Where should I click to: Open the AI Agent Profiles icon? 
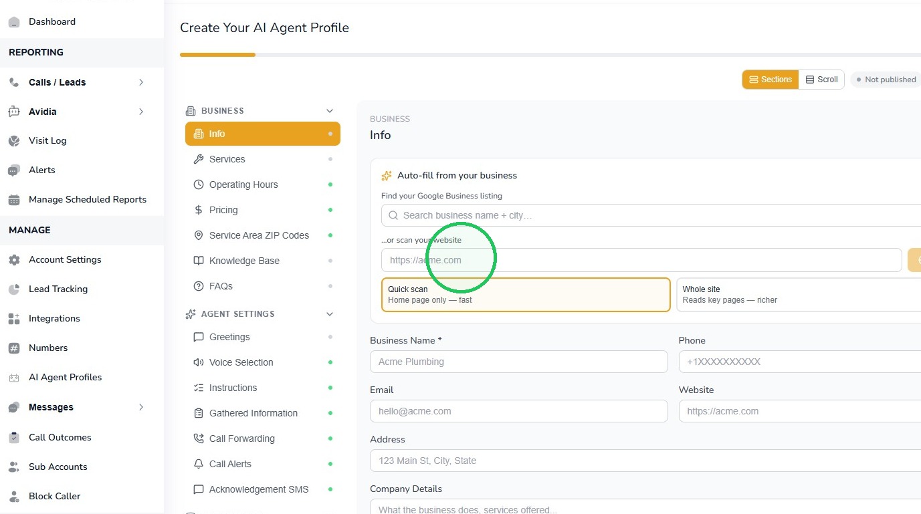point(14,378)
